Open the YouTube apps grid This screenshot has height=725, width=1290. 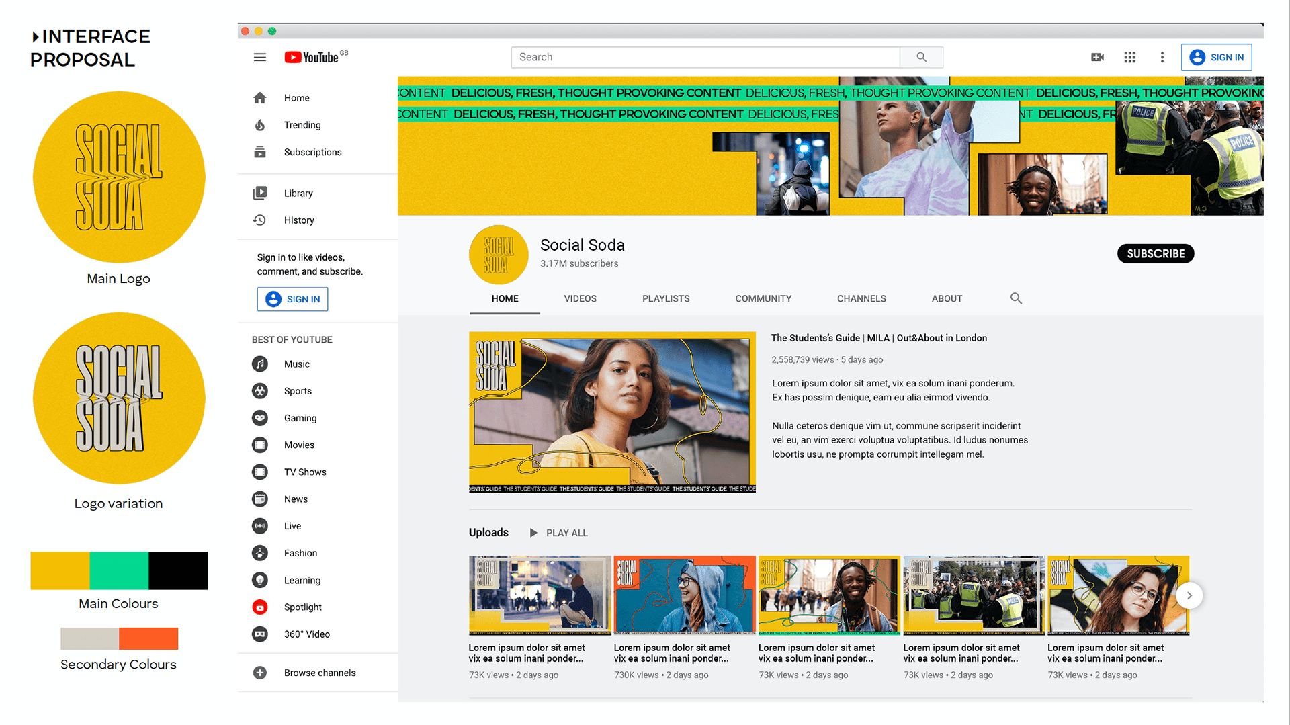[1129, 58]
